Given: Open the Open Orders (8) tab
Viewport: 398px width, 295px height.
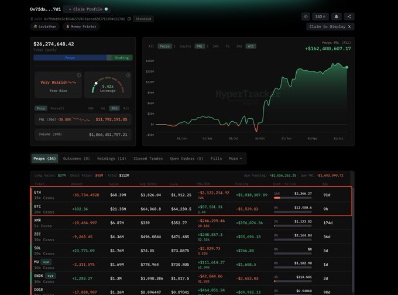Looking at the screenshot, I should pyautogui.click(x=187, y=159).
